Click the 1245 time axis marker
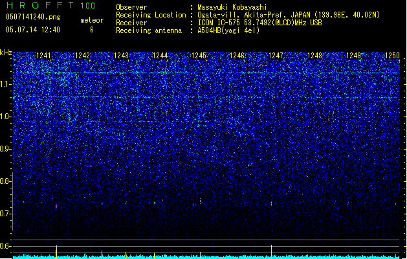Viewport: 407px width, 259px height. click(199, 56)
